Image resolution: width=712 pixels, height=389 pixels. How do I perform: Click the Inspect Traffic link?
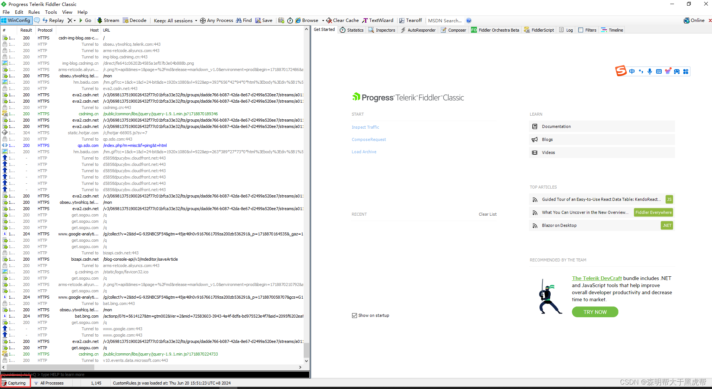[x=365, y=127]
